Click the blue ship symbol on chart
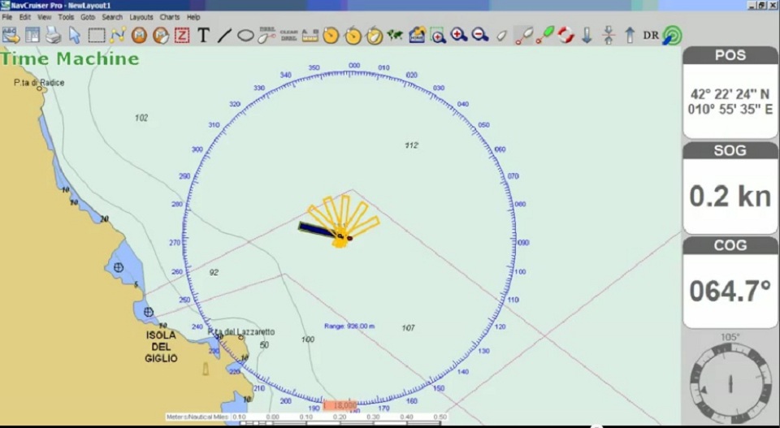Image resolution: width=780 pixels, height=428 pixels. 318,230
